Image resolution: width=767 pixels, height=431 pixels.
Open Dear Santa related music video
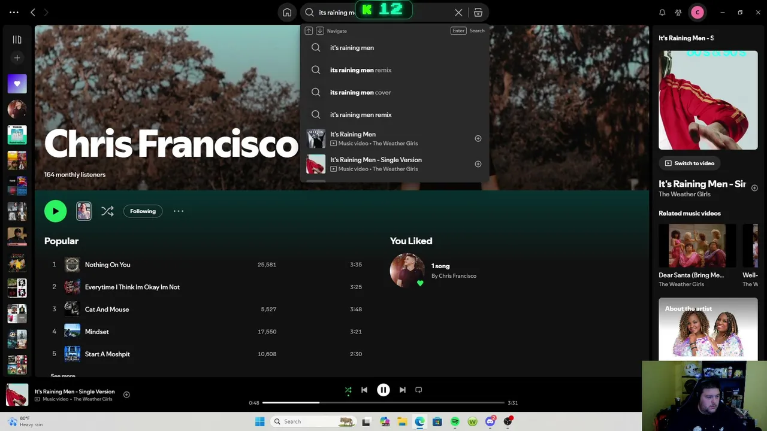[x=697, y=256]
